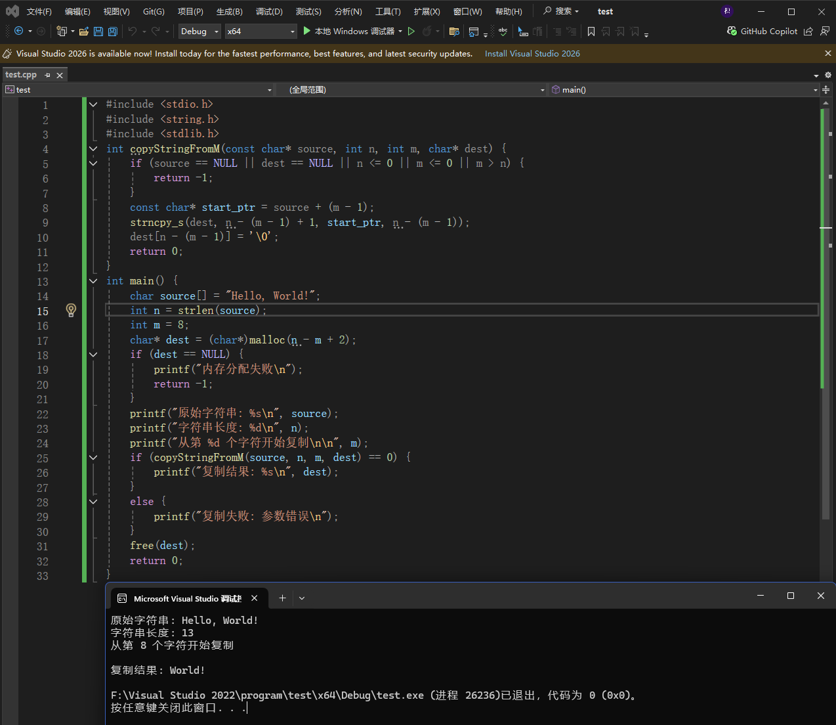Click copyStringFromM function name on line 4
The height and width of the screenshot is (725, 836).
pos(175,148)
